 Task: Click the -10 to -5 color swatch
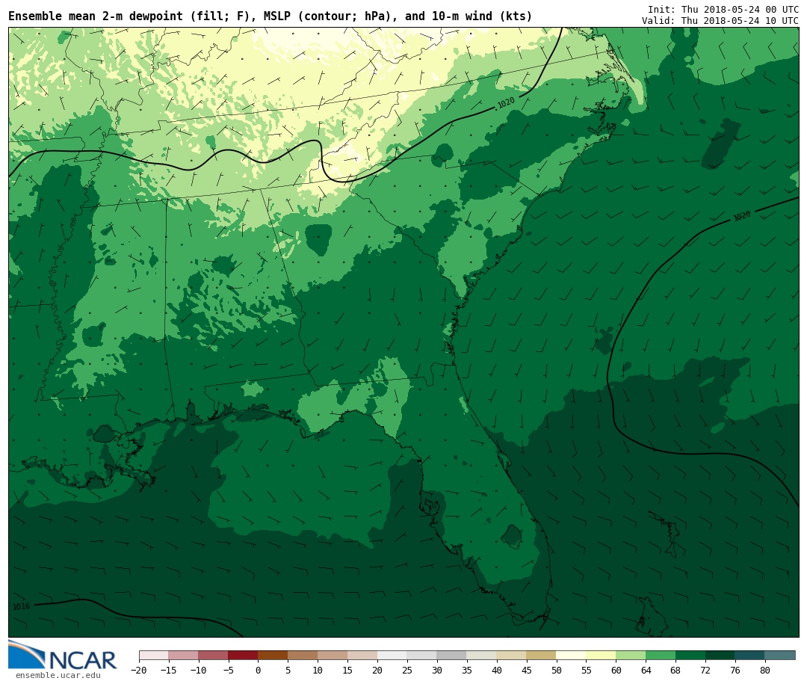[x=214, y=655]
